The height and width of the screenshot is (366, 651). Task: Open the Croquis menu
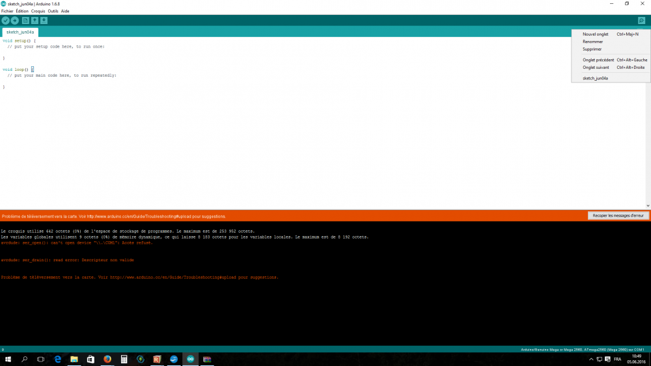[x=38, y=11]
